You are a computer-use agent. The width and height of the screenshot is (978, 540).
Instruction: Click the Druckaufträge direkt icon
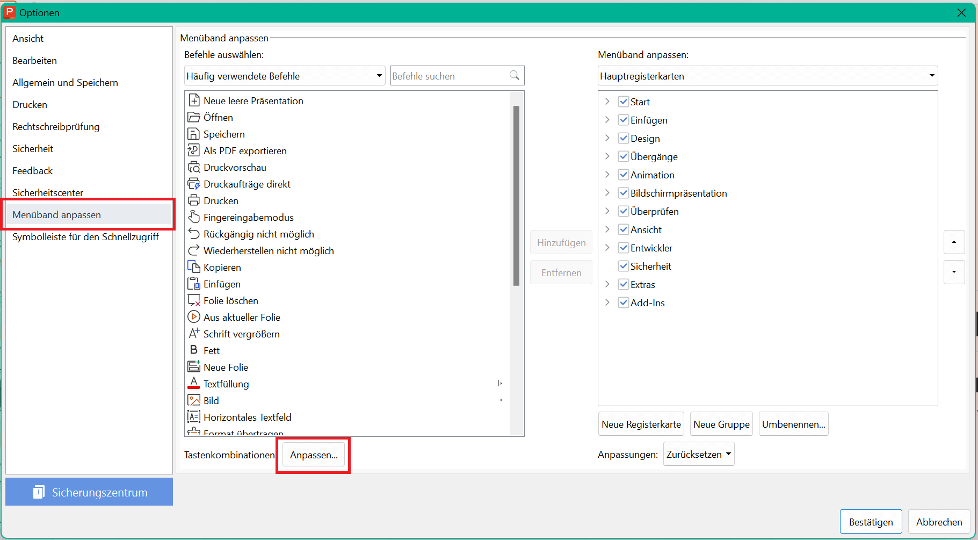(x=194, y=184)
